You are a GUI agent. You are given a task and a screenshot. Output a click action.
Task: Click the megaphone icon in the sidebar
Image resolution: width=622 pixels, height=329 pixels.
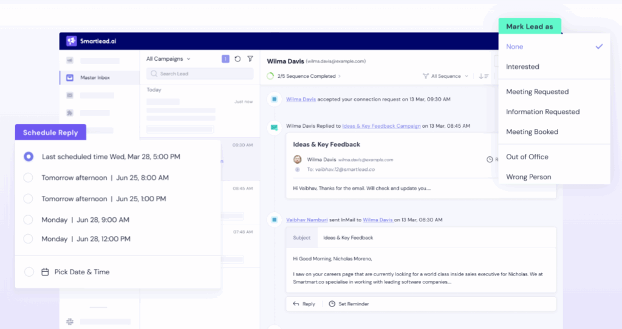tap(70, 60)
